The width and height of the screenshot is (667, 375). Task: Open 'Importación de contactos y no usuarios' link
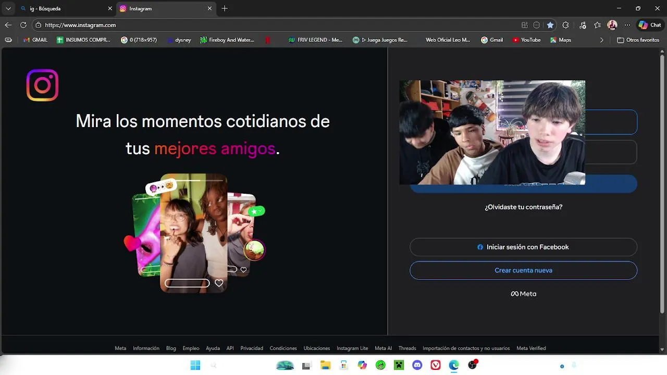tap(466, 348)
